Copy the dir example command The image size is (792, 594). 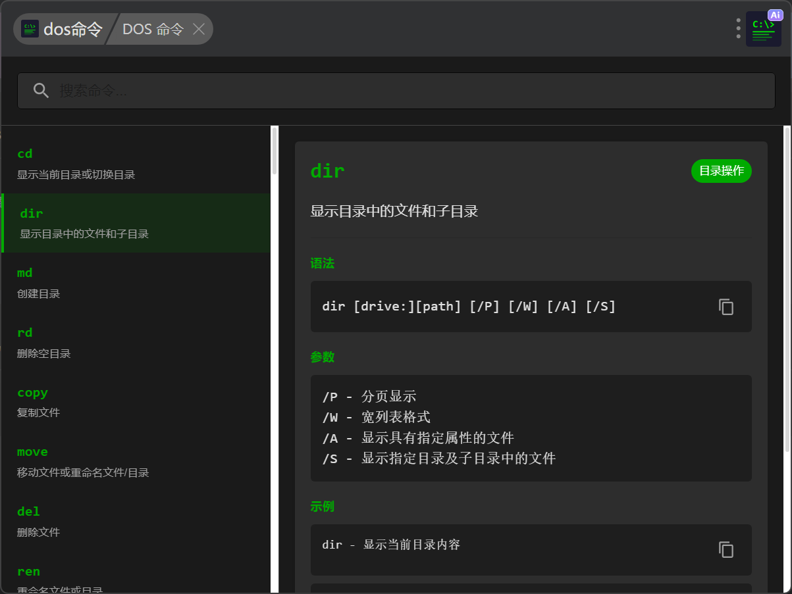726,550
